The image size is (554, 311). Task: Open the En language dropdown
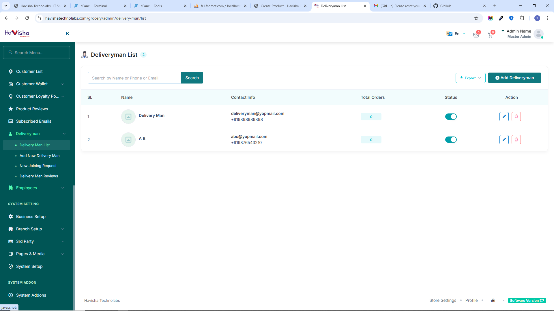coord(456,34)
